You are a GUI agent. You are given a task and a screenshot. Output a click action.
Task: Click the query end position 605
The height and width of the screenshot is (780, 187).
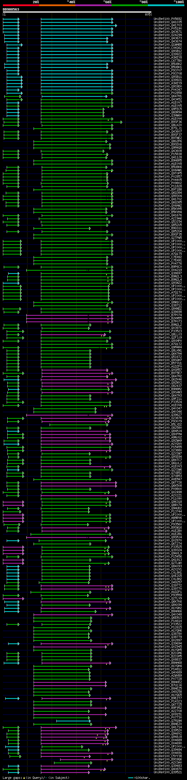pos(148,15)
